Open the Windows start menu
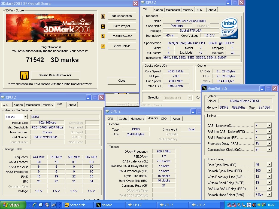 click(x=13, y=205)
